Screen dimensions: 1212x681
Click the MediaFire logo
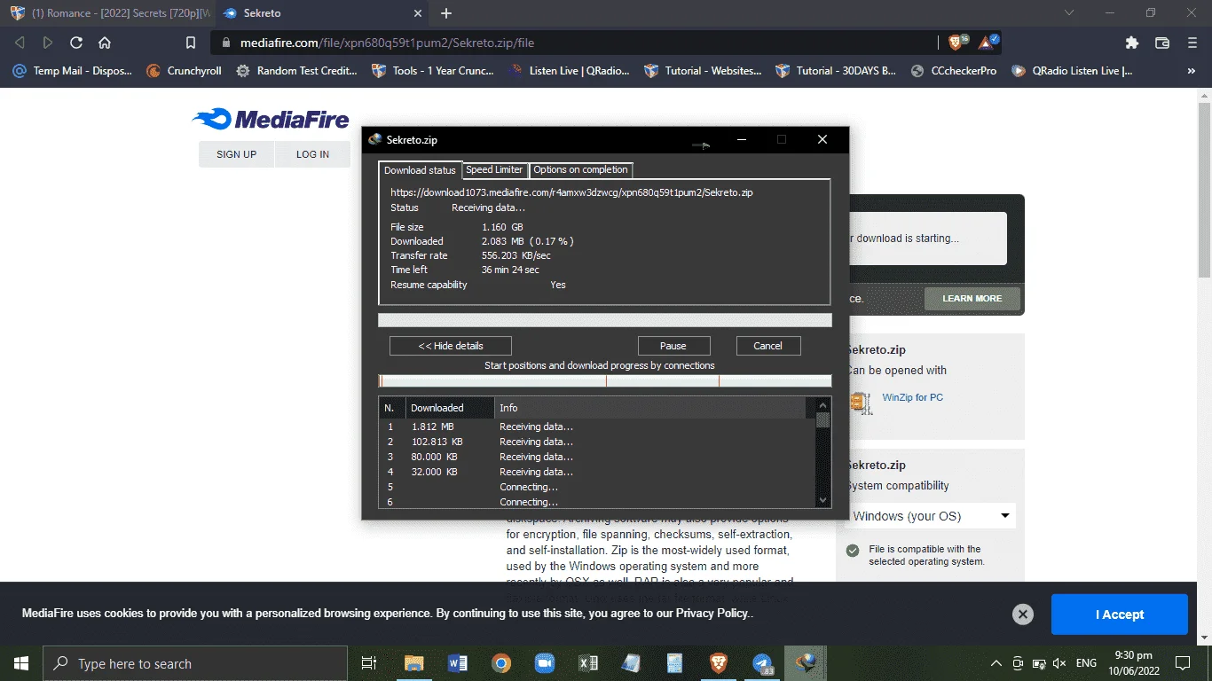coord(271,119)
